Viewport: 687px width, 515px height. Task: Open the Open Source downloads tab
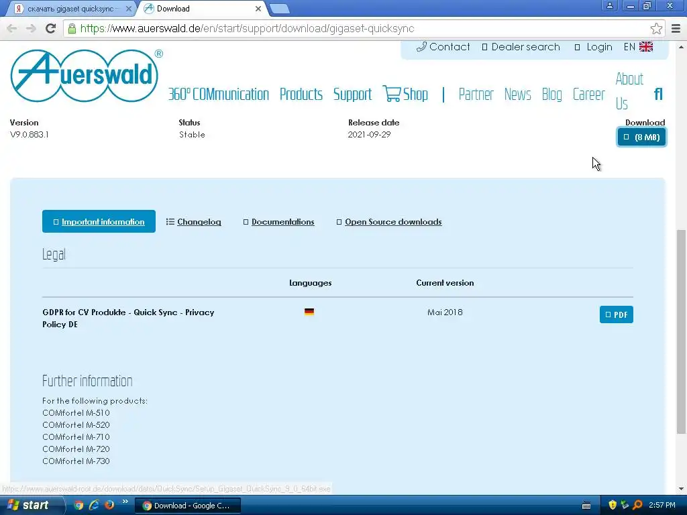[x=389, y=222]
